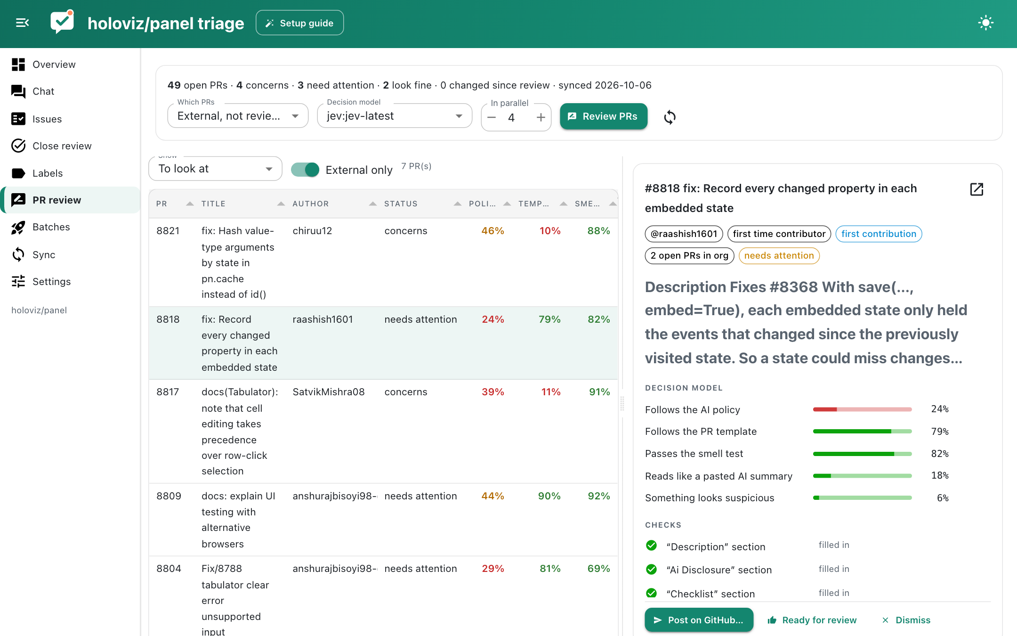Dismiss the selected PR review
Screen dimensions: 1017x636
pos(906,620)
